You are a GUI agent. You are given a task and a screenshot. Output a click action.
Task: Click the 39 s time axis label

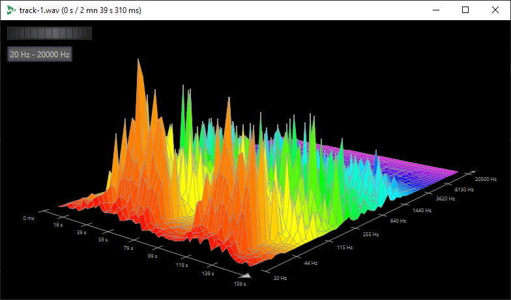(81, 232)
